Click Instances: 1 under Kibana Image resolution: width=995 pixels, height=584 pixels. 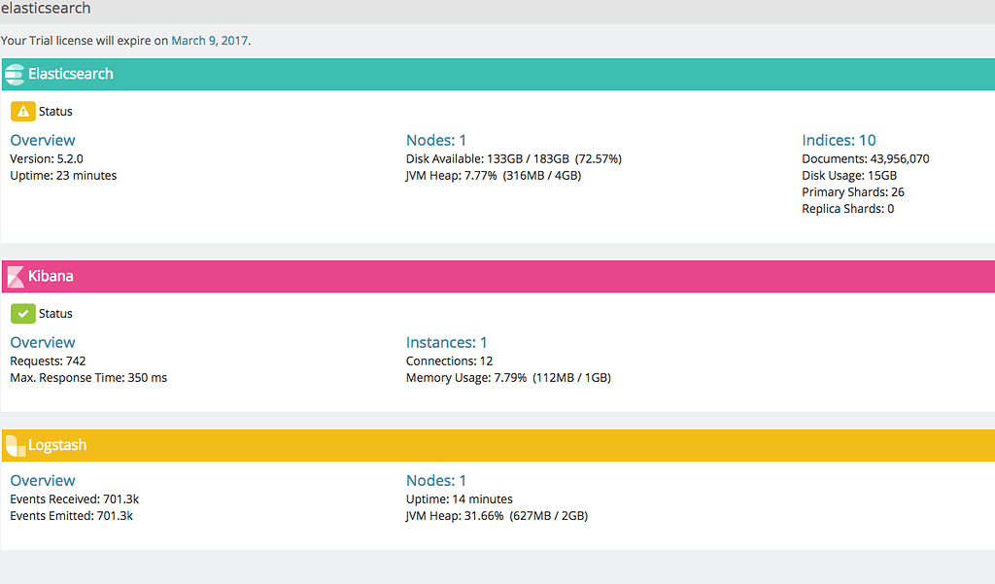pyautogui.click(x=446, y=341)
